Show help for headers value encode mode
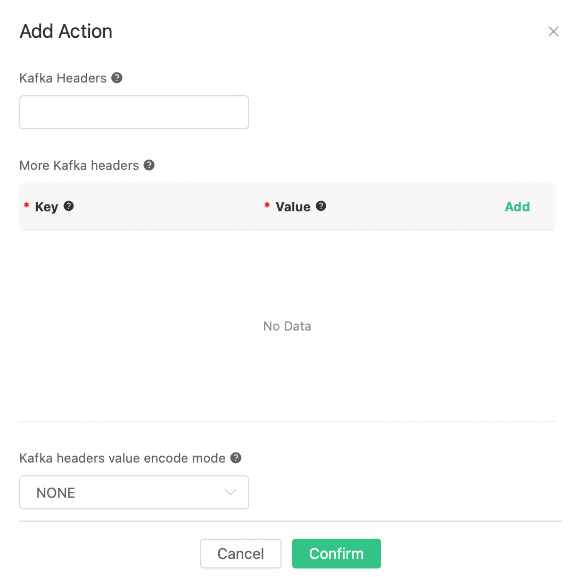The image size is (577, 577). (236, 458)
